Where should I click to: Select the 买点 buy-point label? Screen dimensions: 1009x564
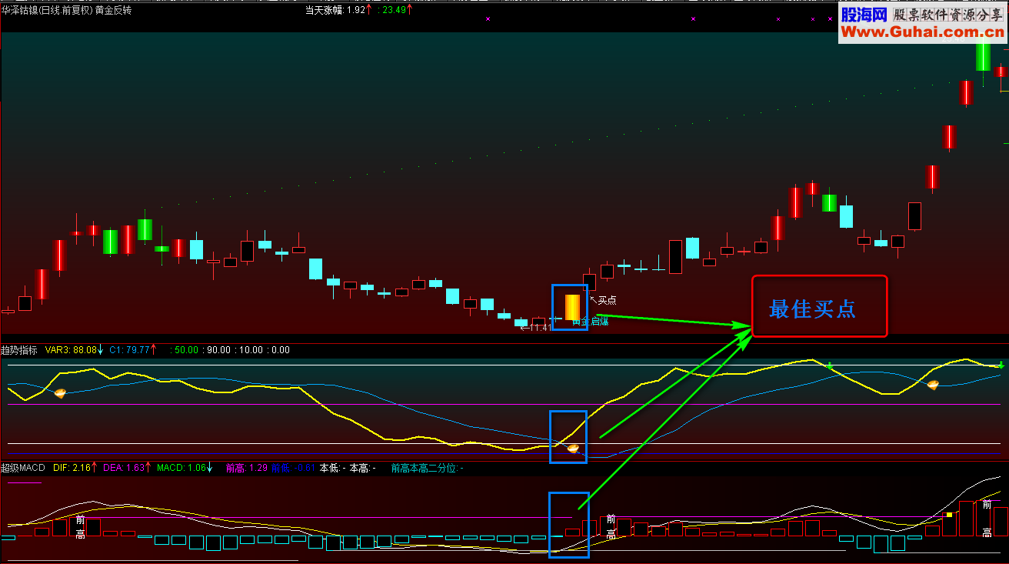[607, 300]
